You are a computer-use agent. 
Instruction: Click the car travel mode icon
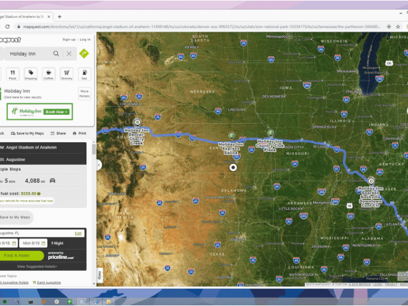pyautogui.click(x=52, y=180)
